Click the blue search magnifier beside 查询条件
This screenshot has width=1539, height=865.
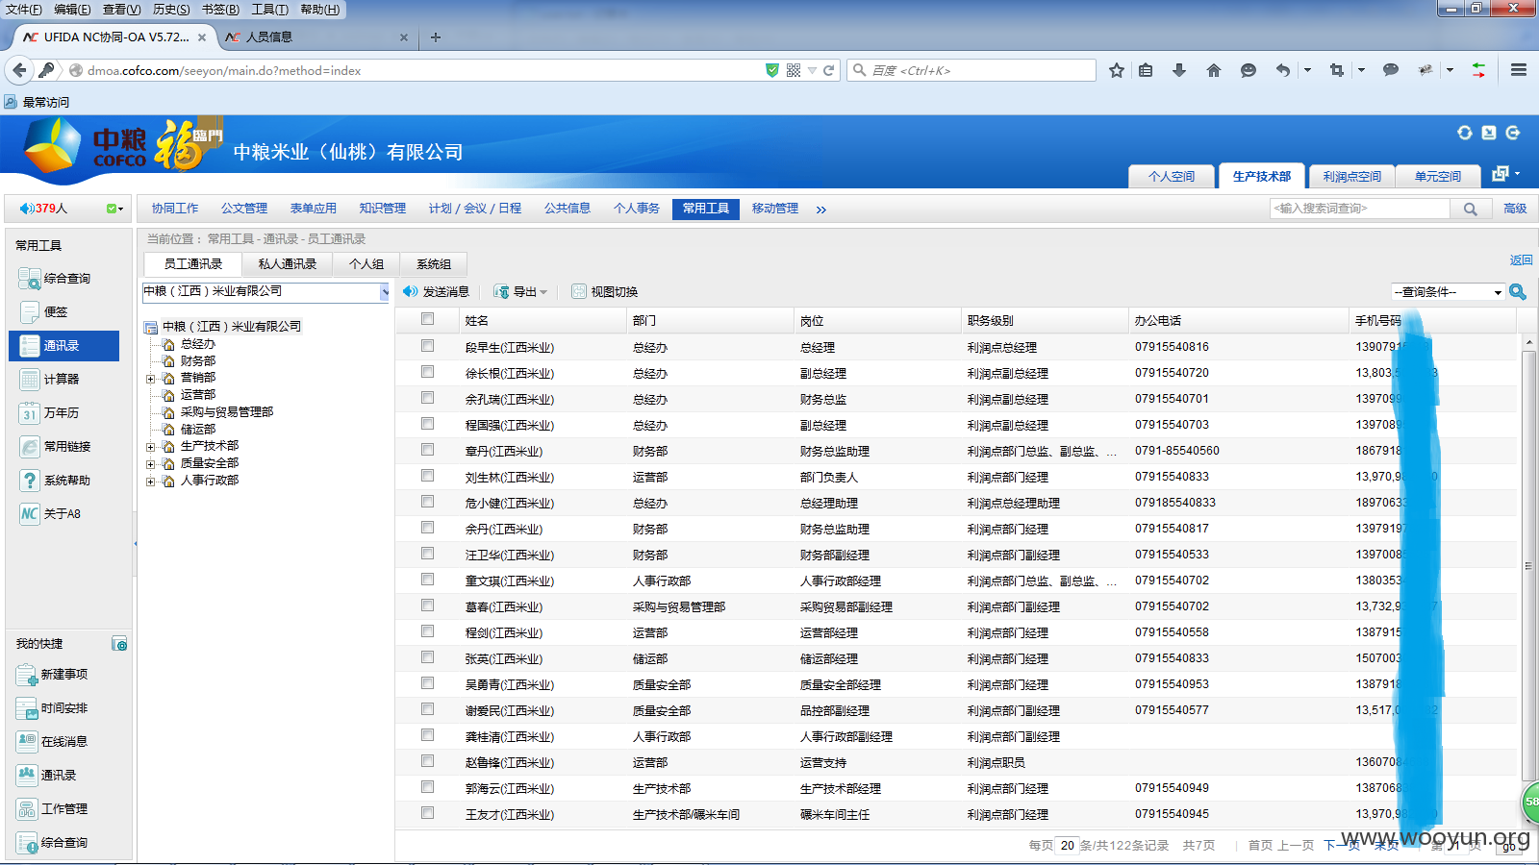[1518, 291]
